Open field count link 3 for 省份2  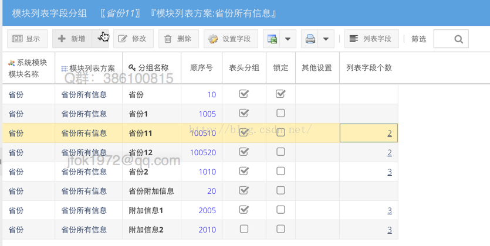pyautogui.click(x=390, y=172)
